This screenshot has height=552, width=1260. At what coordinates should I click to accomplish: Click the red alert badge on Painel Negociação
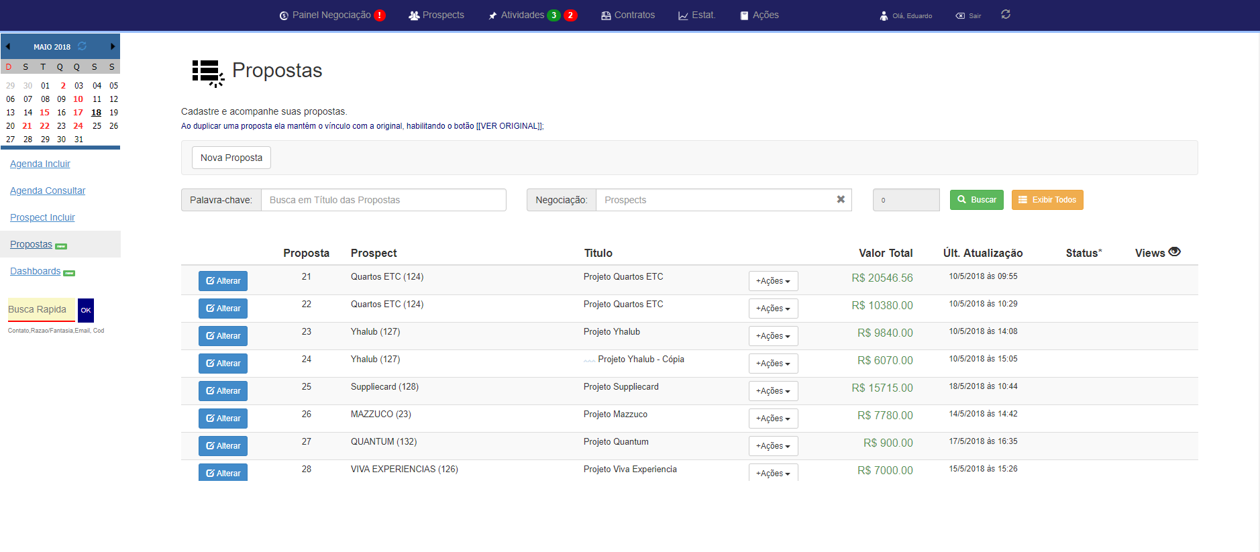click(380, 15)
